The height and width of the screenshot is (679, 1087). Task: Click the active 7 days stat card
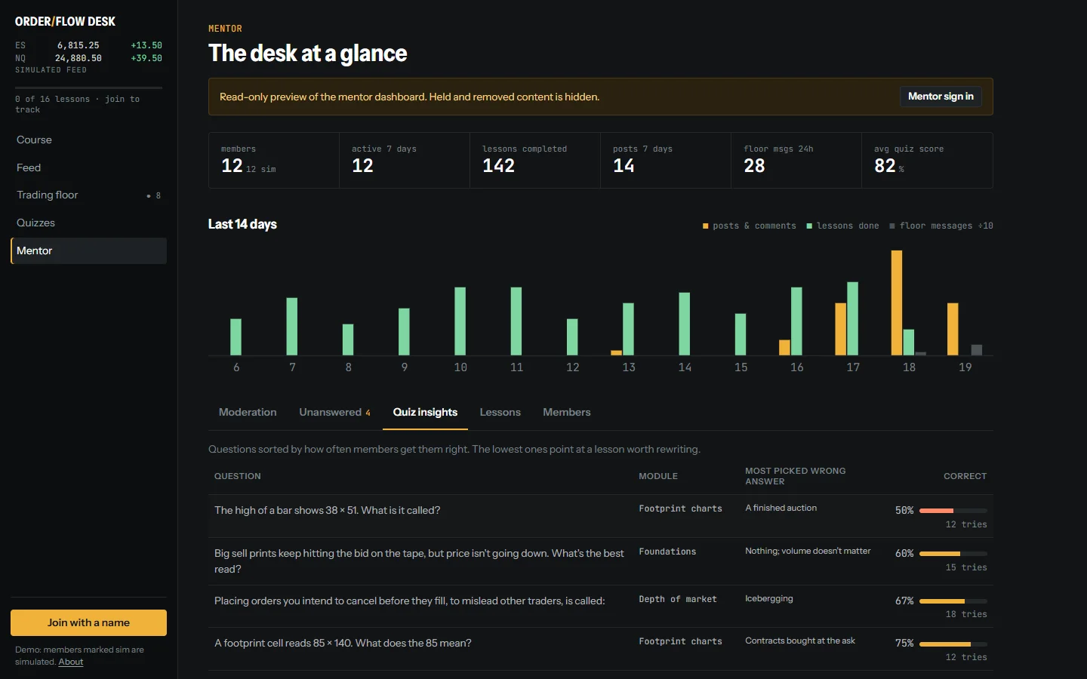click(x=405, y=160)
